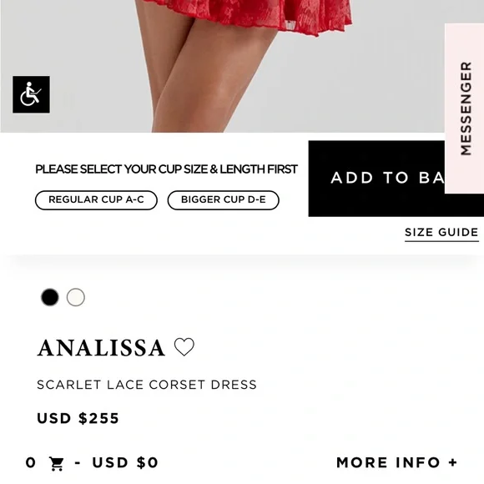Screen dimensions: 484x484
Task: Choose the white color swatch
Action: [x=76, y=297]
